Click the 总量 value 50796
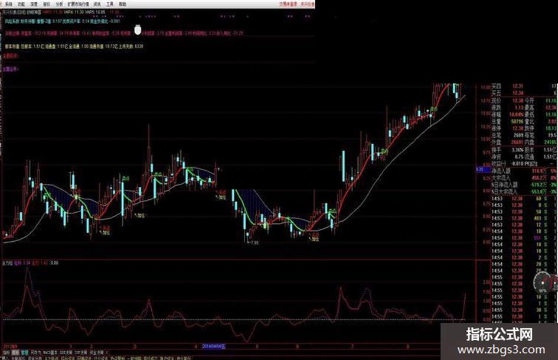The width and height of the screenshot is (558, 360). pos(517,122)
